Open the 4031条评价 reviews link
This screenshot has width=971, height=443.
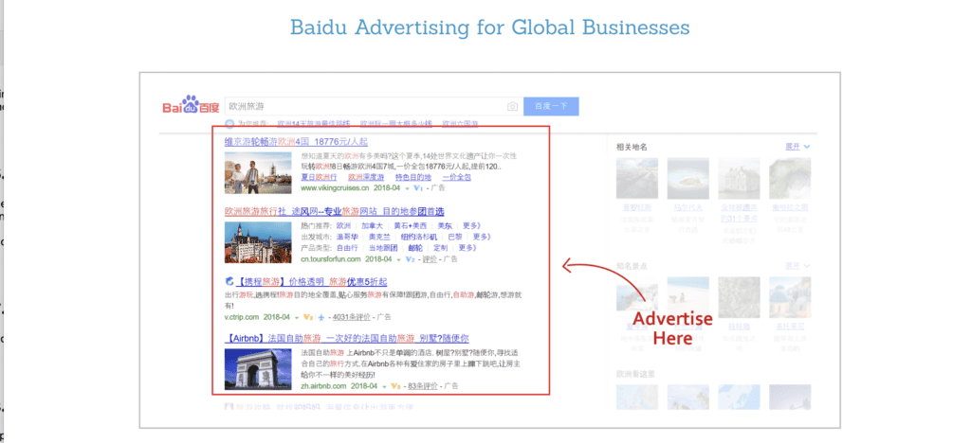tap(352, 317)
